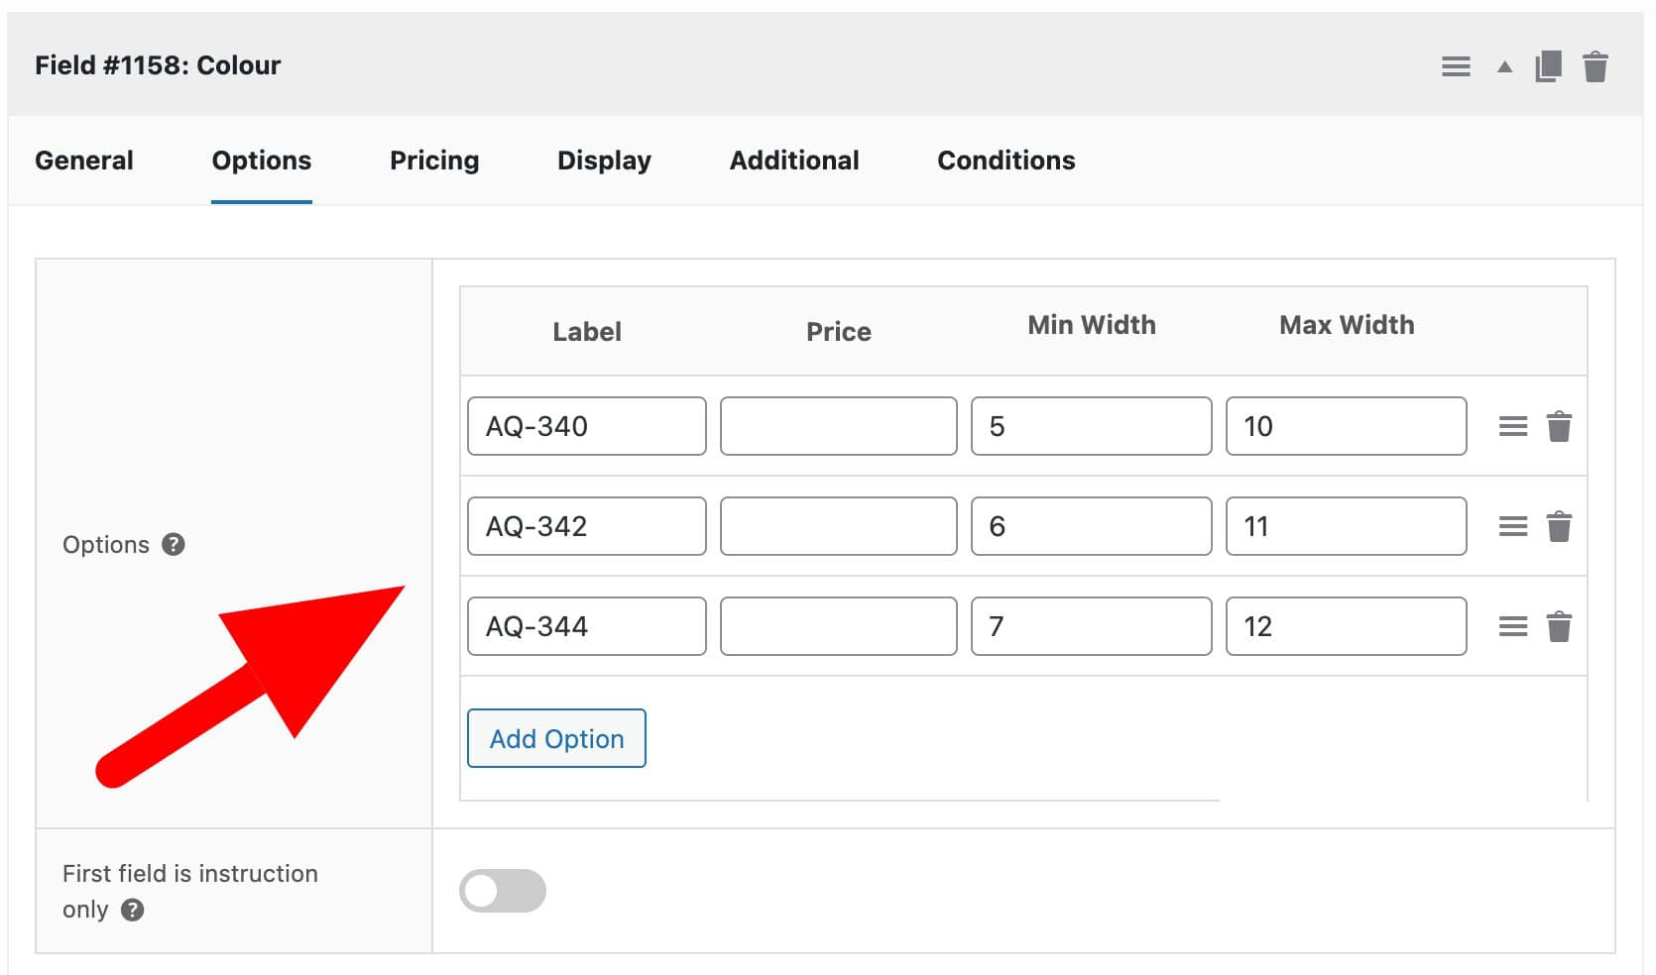Enable the First field is instruction only toggle
Screen dimensions: 1656x975
503,891
